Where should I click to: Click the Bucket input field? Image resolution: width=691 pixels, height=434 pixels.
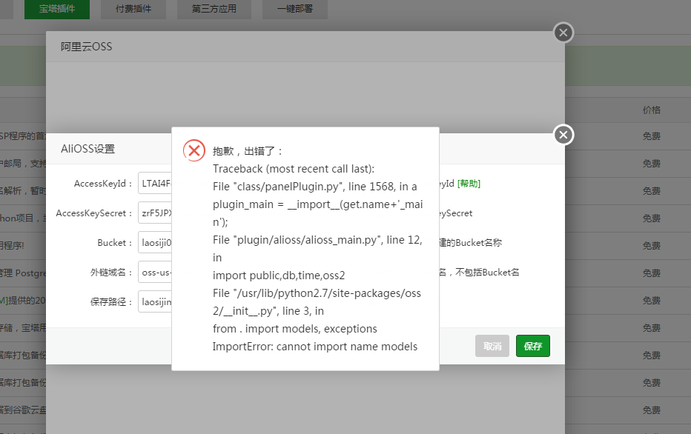[155, 242]
